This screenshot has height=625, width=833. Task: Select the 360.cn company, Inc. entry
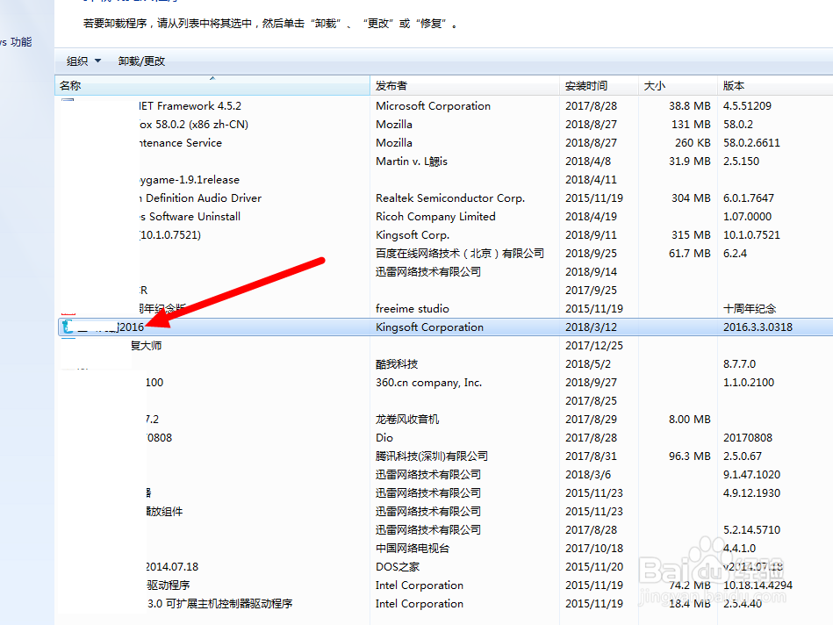tap(445, 382)
